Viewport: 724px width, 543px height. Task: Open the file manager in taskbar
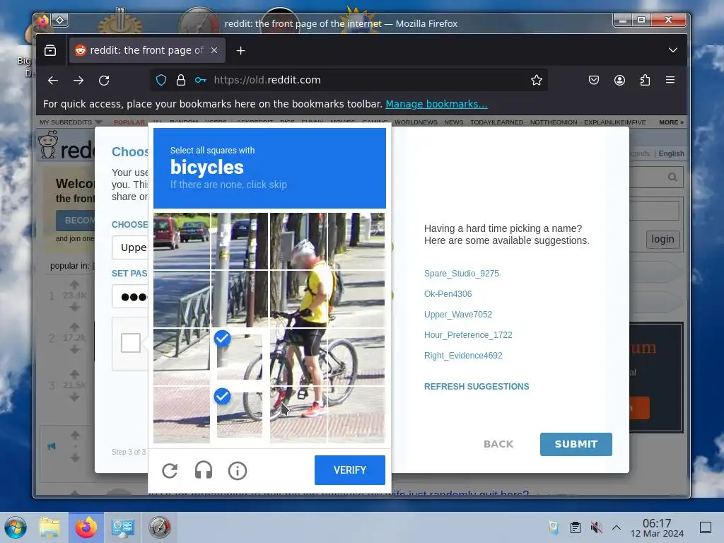(49, 527)
